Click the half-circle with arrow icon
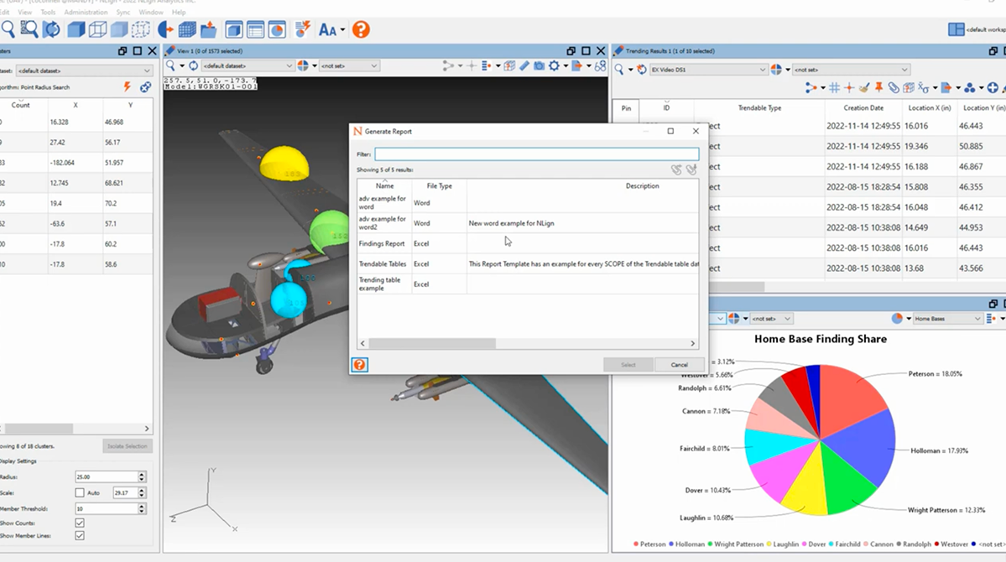Screen dimensions: 1006x562 point(165,29)
